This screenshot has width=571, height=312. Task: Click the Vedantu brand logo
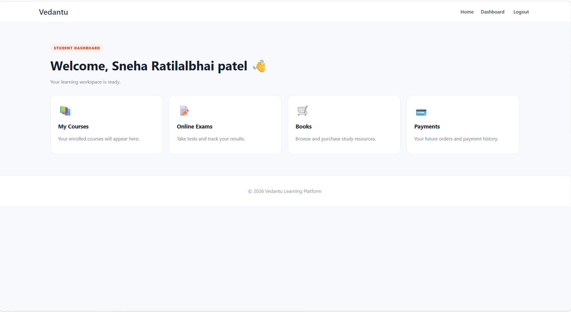click(53, 12)
